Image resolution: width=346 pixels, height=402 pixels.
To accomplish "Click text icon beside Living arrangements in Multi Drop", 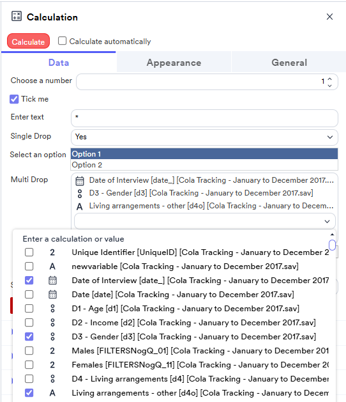I will point(80,206).
